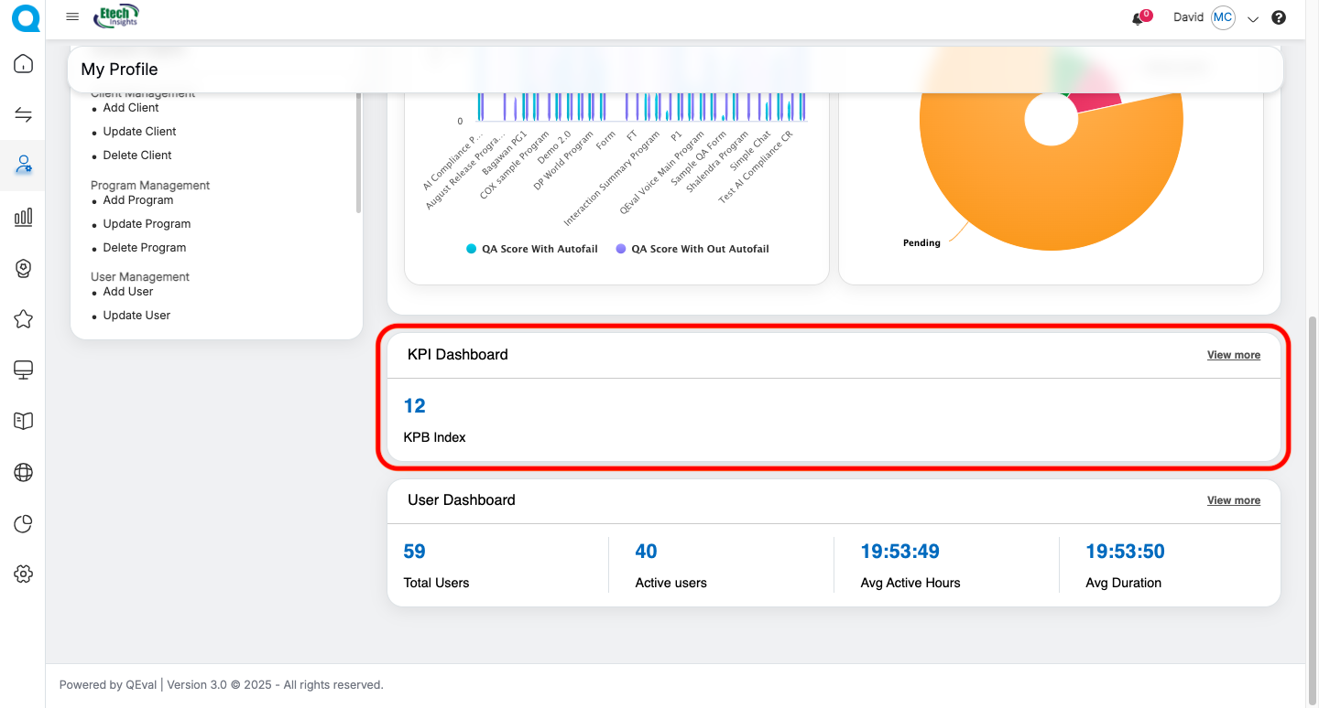Select the user settings sidebar icon
Screen dimensions: 1319x708
(24, 166)
